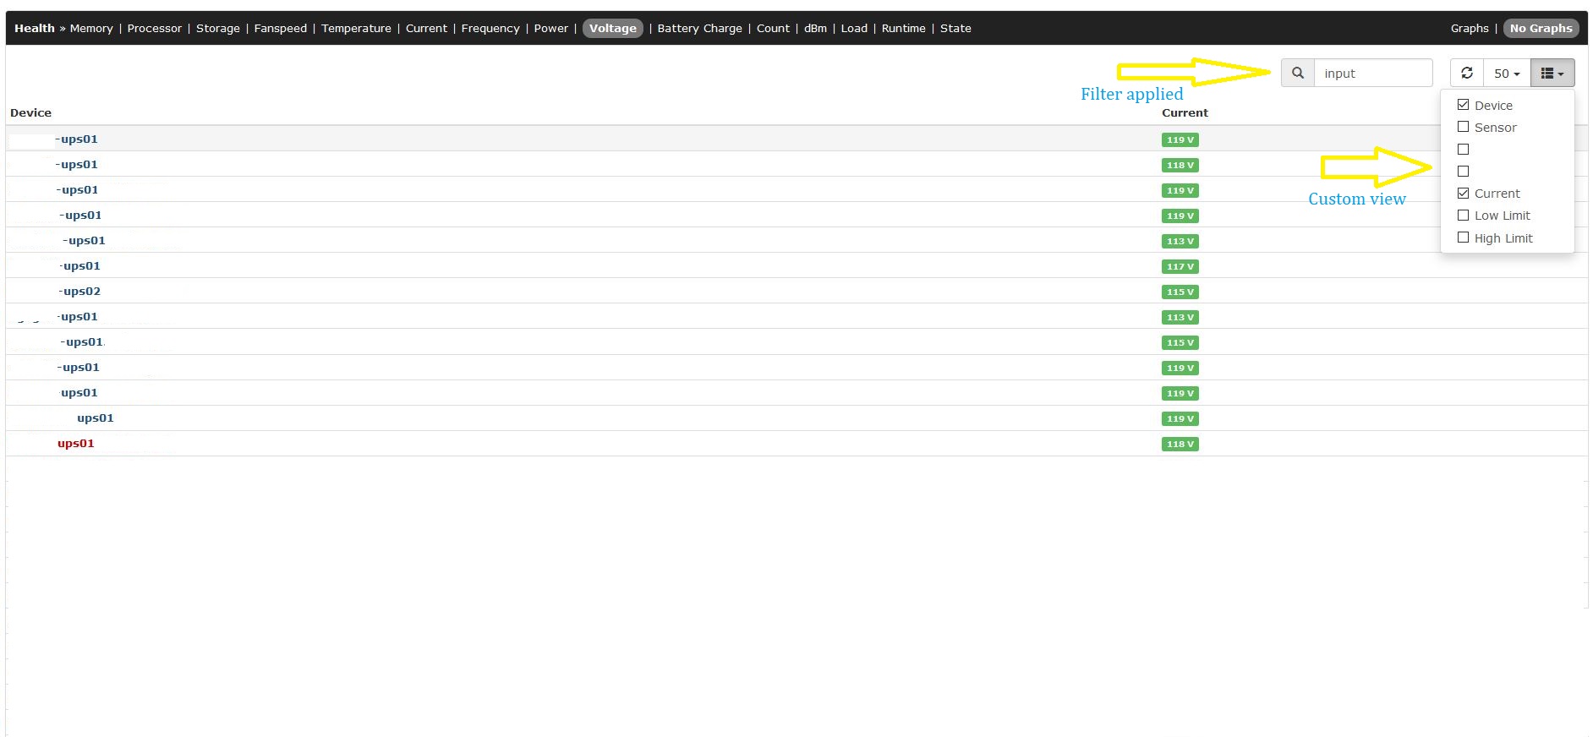Switch to the Temperature tab
The height and width of the screenshot is (737, 1593).
[356, 29]
